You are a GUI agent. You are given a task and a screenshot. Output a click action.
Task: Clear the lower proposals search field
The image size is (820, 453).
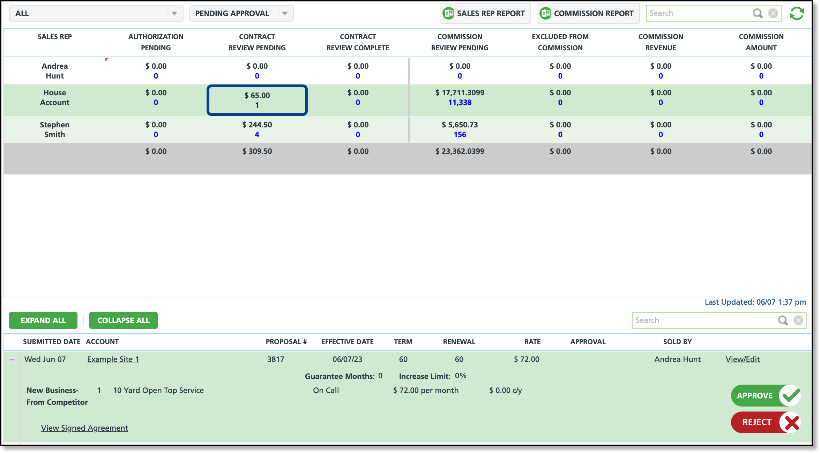point(798,320)
